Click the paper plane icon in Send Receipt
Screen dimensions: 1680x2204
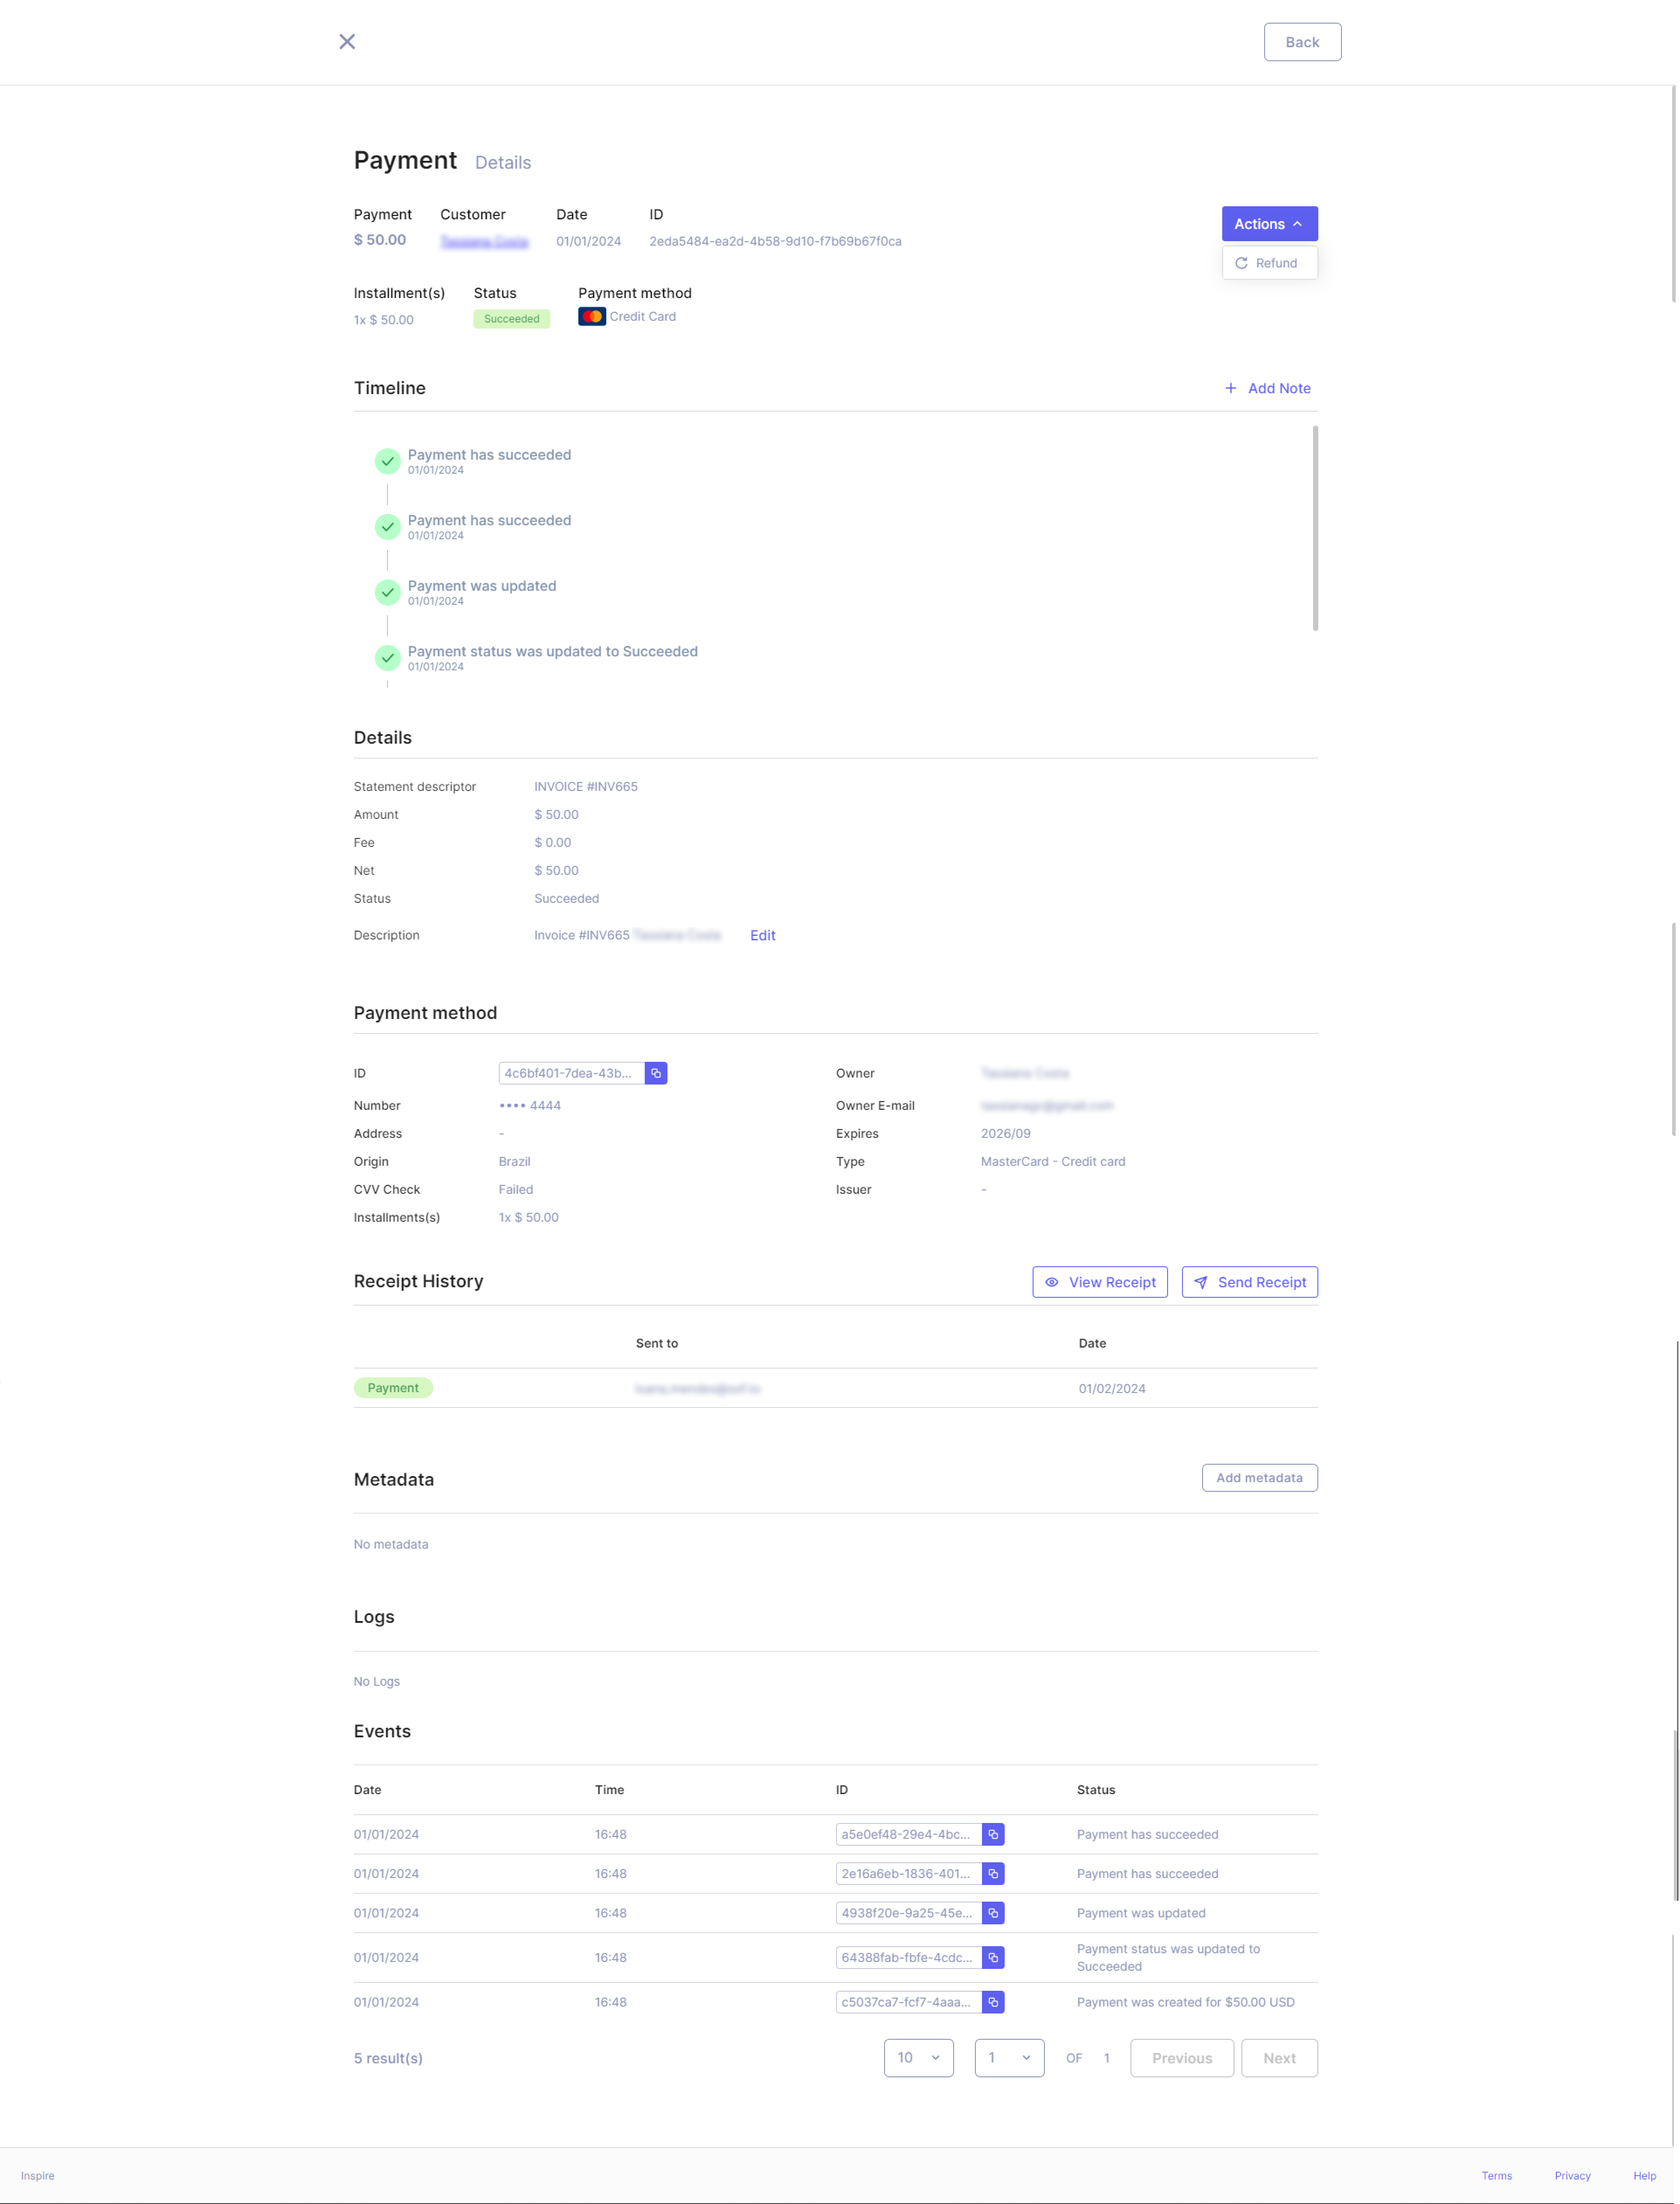pos(1200,1282)
